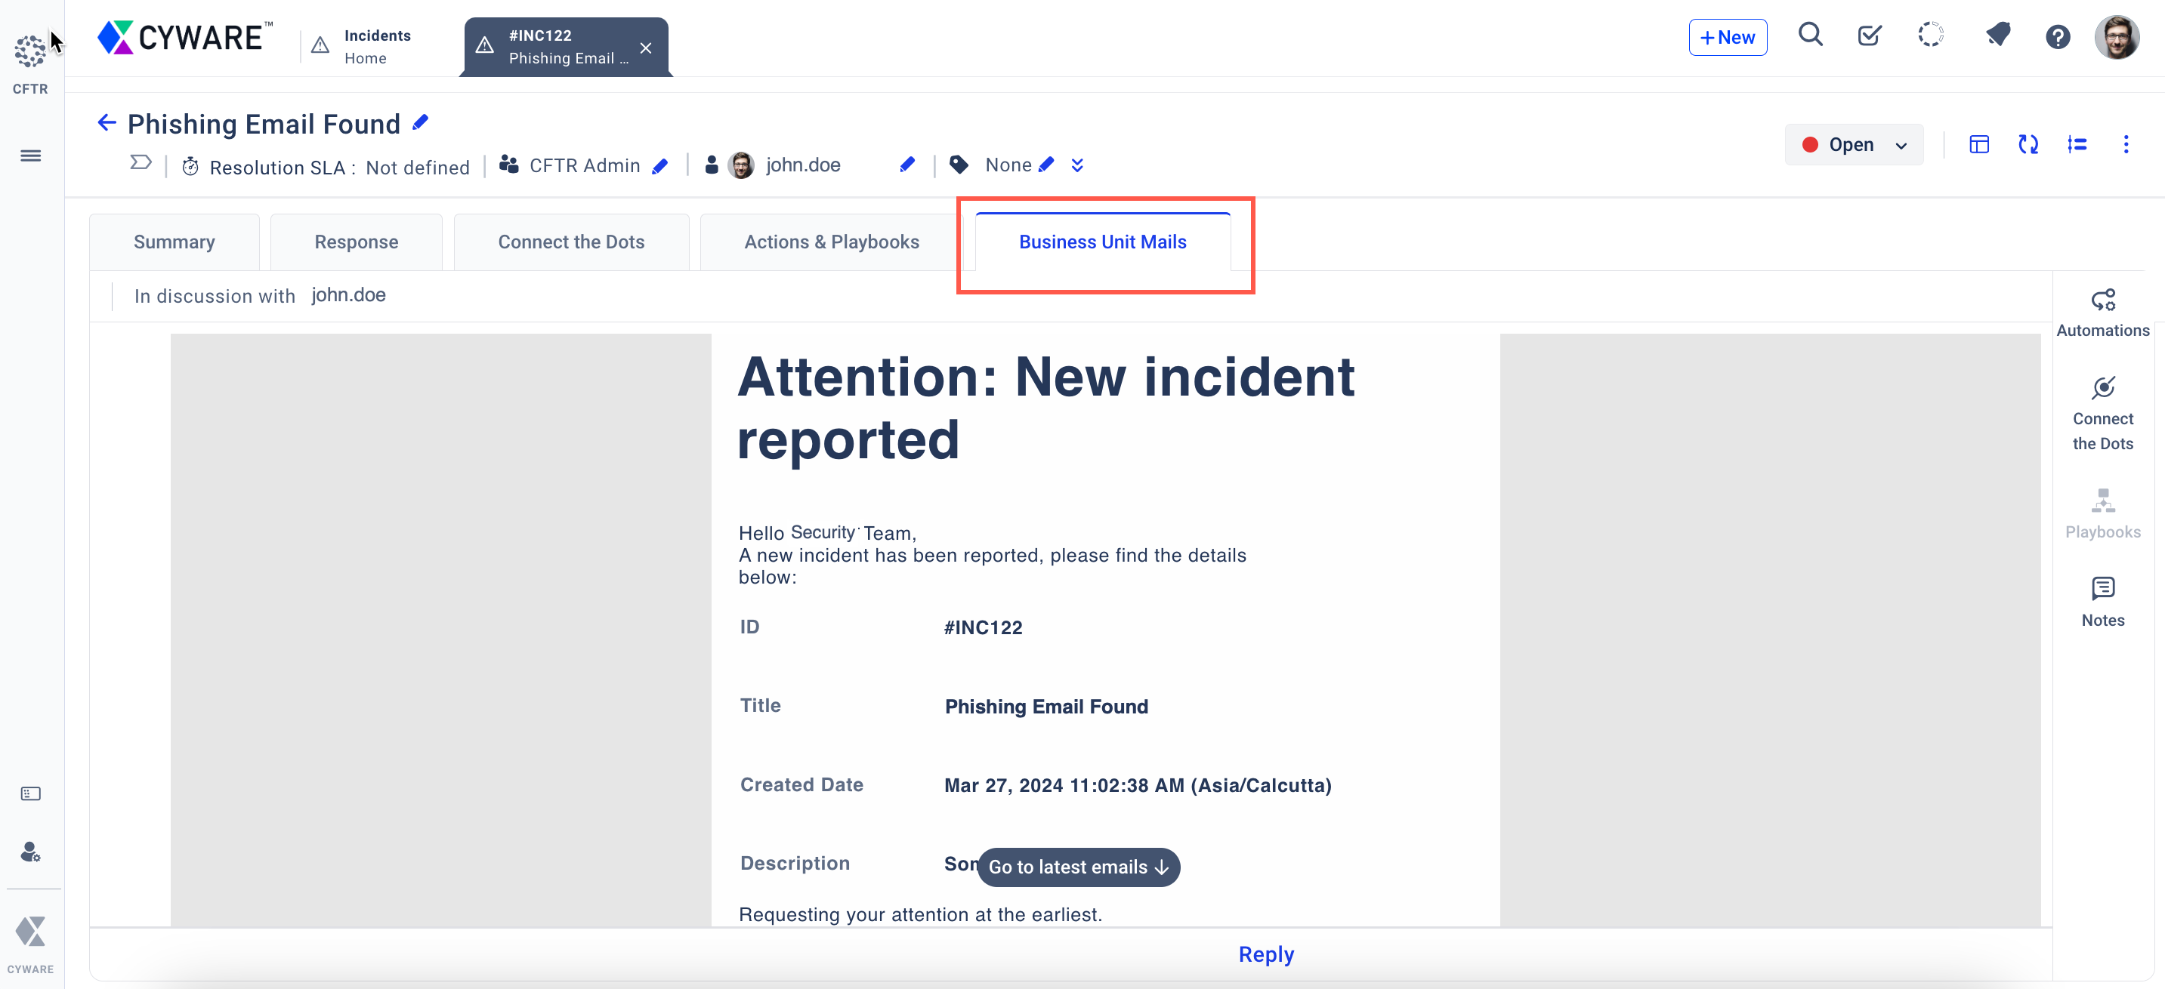Screen dimensions: 2165x989
Task: Switch to Actions & Playbooks tab
Action: point(830,242)
